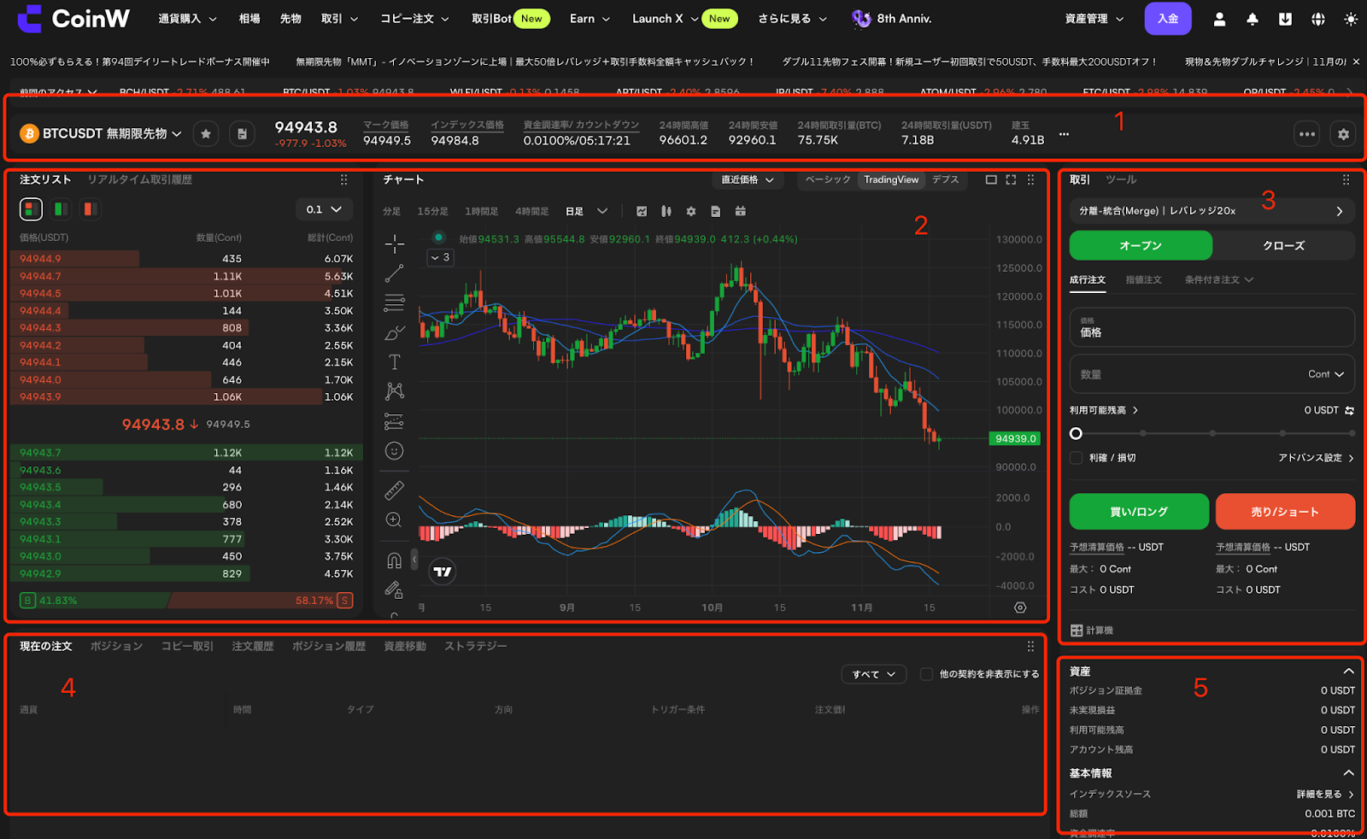Switch chart to ベーシック view
This screenshot has width=1367, height=839.
click(x=828, y=179)
